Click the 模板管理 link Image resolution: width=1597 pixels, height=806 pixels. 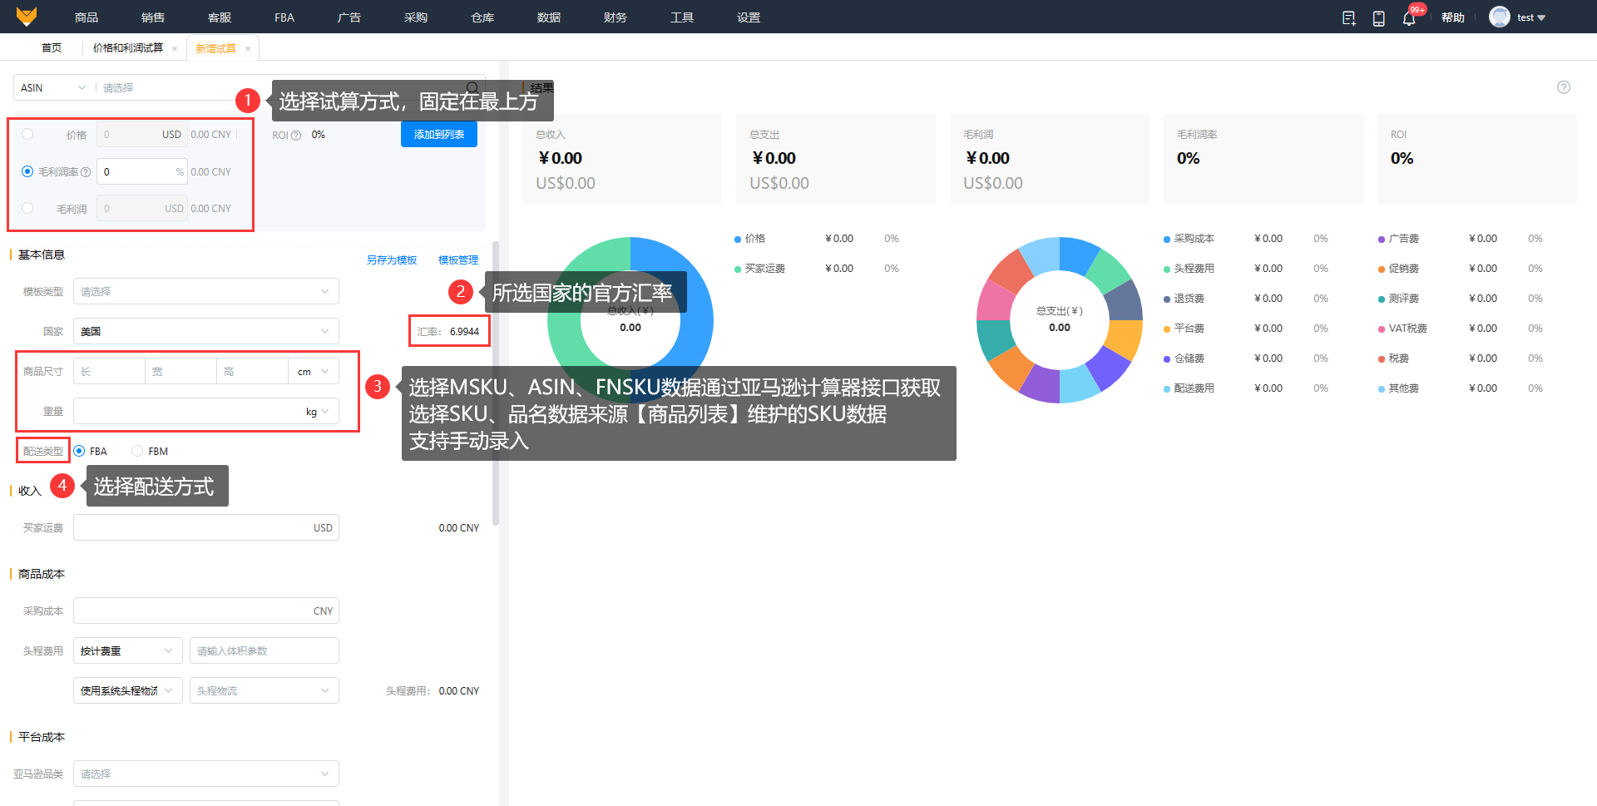(x=458, y=260)
